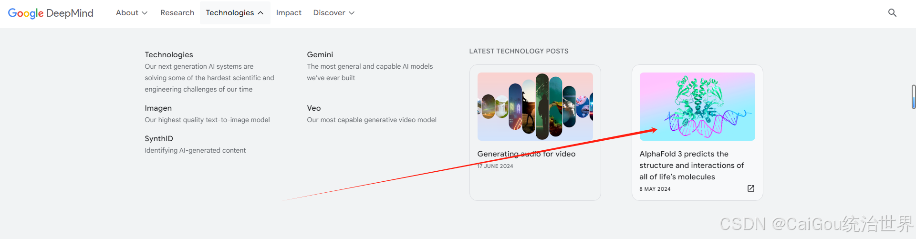Open the AlphaFold 3 post title
Viewport: 916px width, 239px height.
click(x=692, y=166)
